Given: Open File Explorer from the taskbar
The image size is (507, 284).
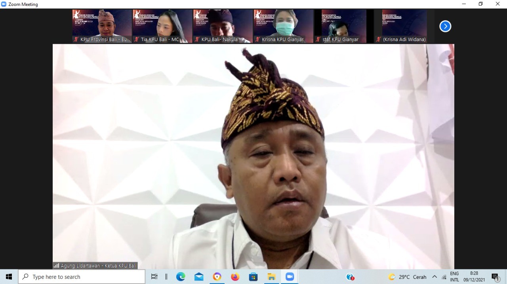Looking at the screenshot, I should pyautogui.click(x=271, y=277).
